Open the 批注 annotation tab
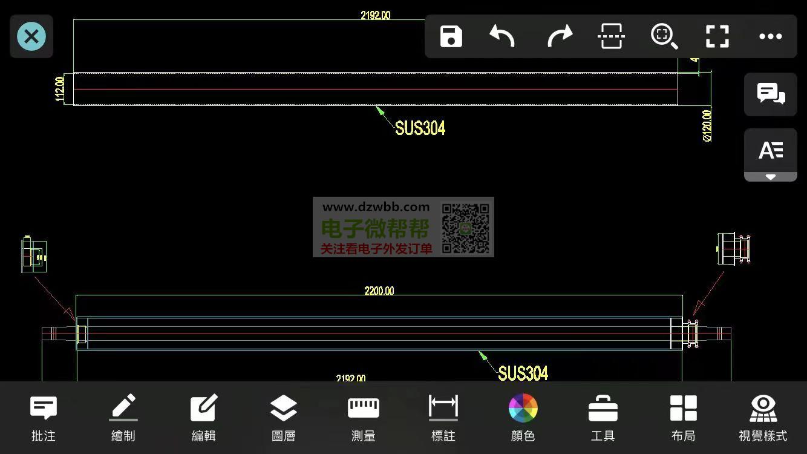The width and height of the screenshot is (807, 454). coord(44,418)
